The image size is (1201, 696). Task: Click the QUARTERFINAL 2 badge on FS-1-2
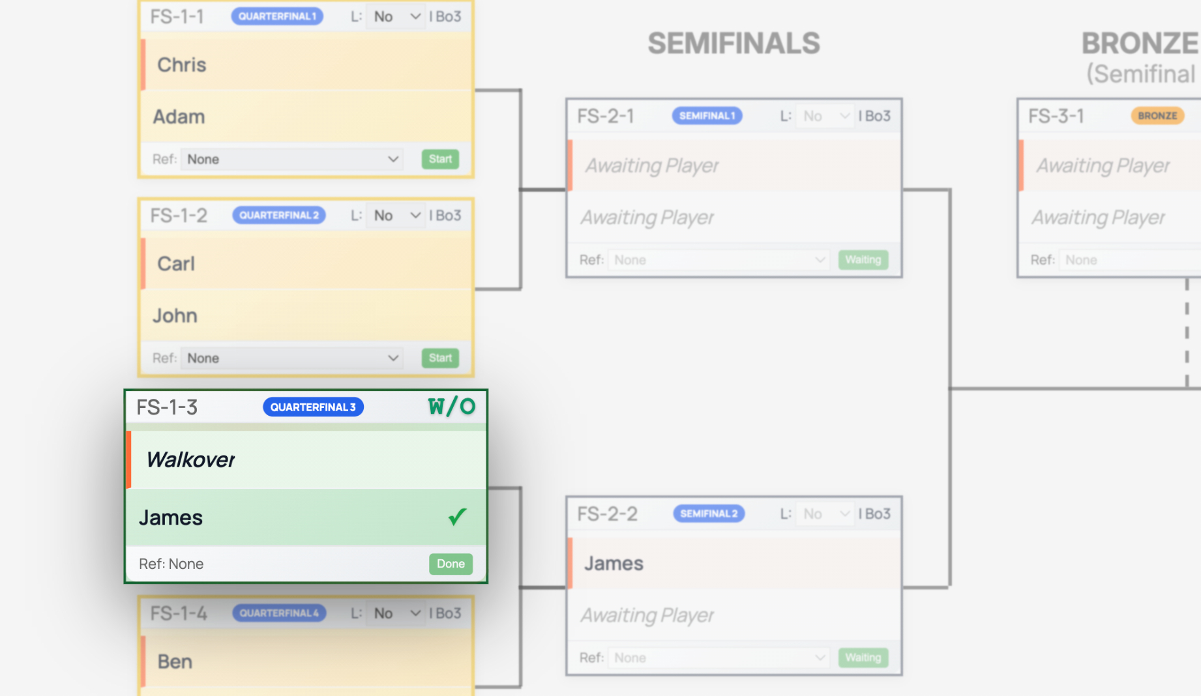point(279,215)
